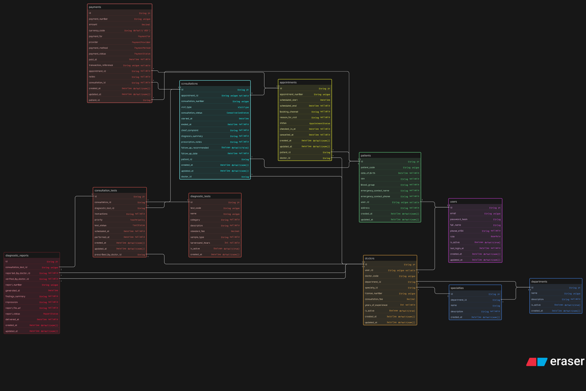Click blood_group field in patients
Viewport: 586px width, 391px height.
[x=390, y=185]
